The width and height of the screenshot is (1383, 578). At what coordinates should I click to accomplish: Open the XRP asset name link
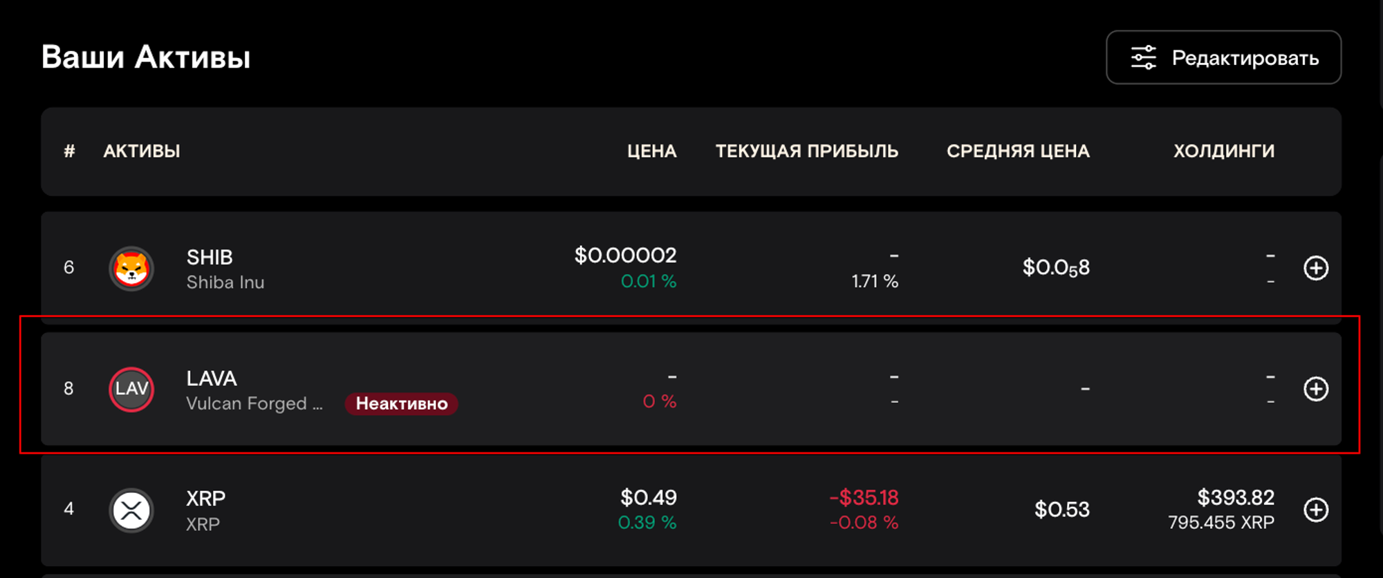(x=205, y=499)
